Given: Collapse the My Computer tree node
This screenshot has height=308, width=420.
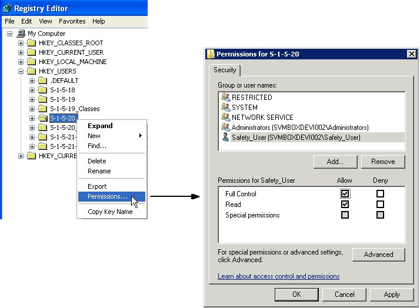Looking at the screenshot, I should (9, 34).
